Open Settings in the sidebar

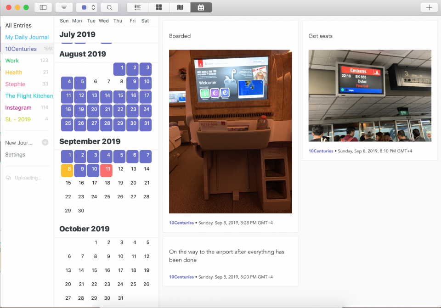coord(15,155)
